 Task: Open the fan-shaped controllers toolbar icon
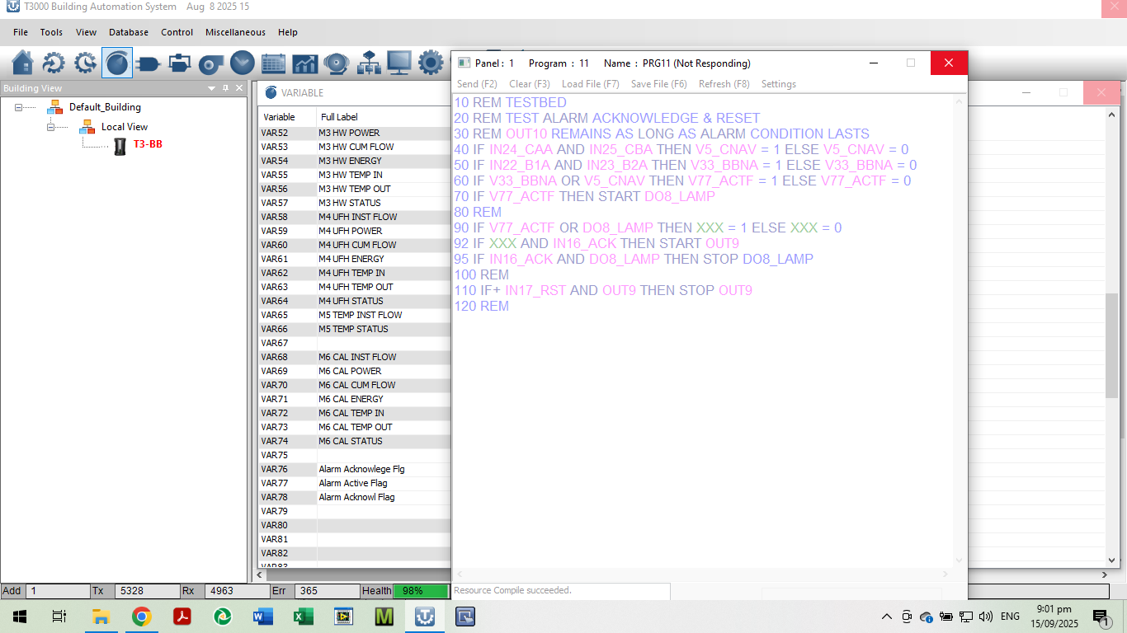pos(211,63)
